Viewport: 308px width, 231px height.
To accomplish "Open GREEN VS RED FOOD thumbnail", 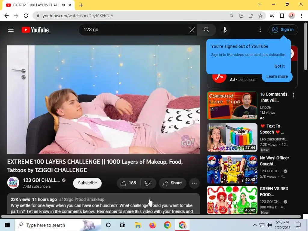I will [232, 200].
